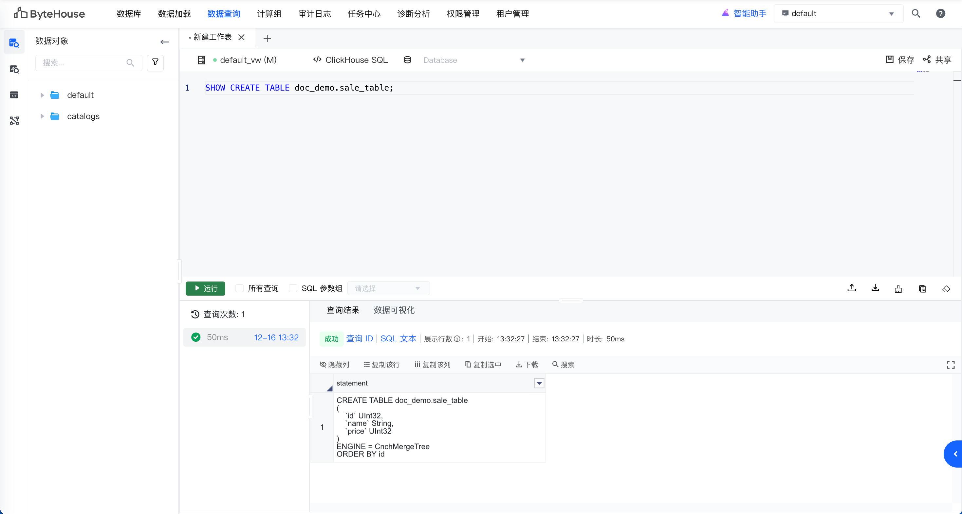Expand the default folder tree node
Screen dimensions: 962x514
coord(42,95)
